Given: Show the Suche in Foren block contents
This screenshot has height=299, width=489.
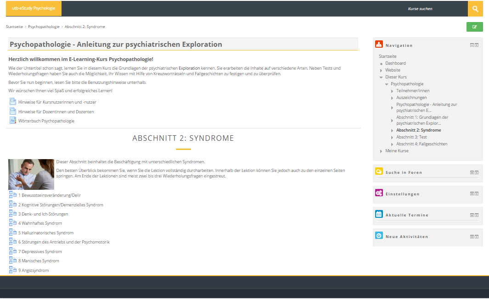Looking at the screenshot, I should [x=472, y=172].
